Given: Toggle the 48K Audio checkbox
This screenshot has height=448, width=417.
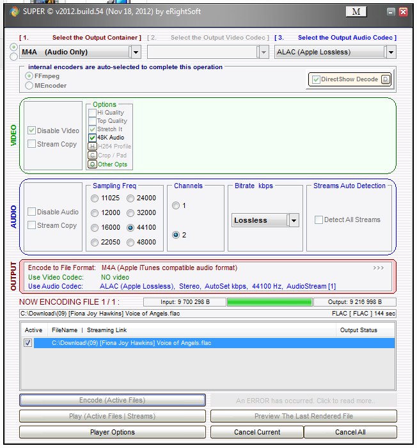Looking at the screenshot, I should pos(93,138).
